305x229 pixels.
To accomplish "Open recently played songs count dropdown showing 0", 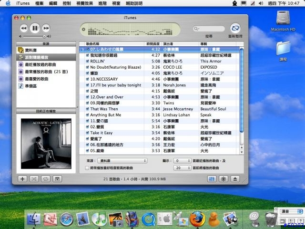I will 182,161.
